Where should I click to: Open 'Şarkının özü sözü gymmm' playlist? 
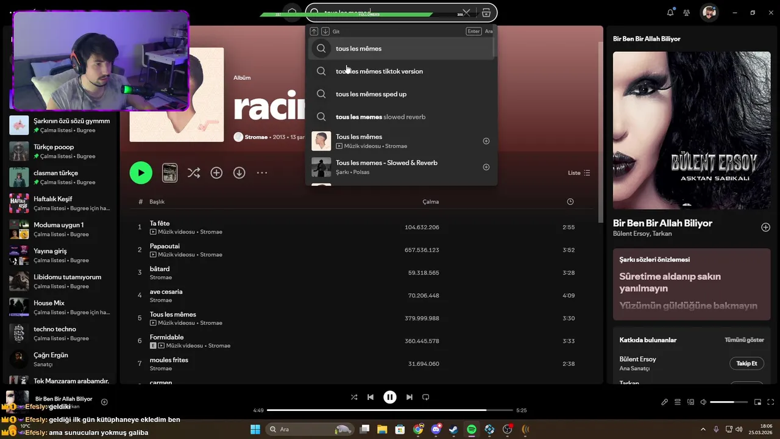61,125
